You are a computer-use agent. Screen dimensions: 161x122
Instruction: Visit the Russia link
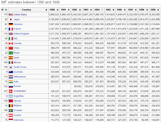click(17, 86)
